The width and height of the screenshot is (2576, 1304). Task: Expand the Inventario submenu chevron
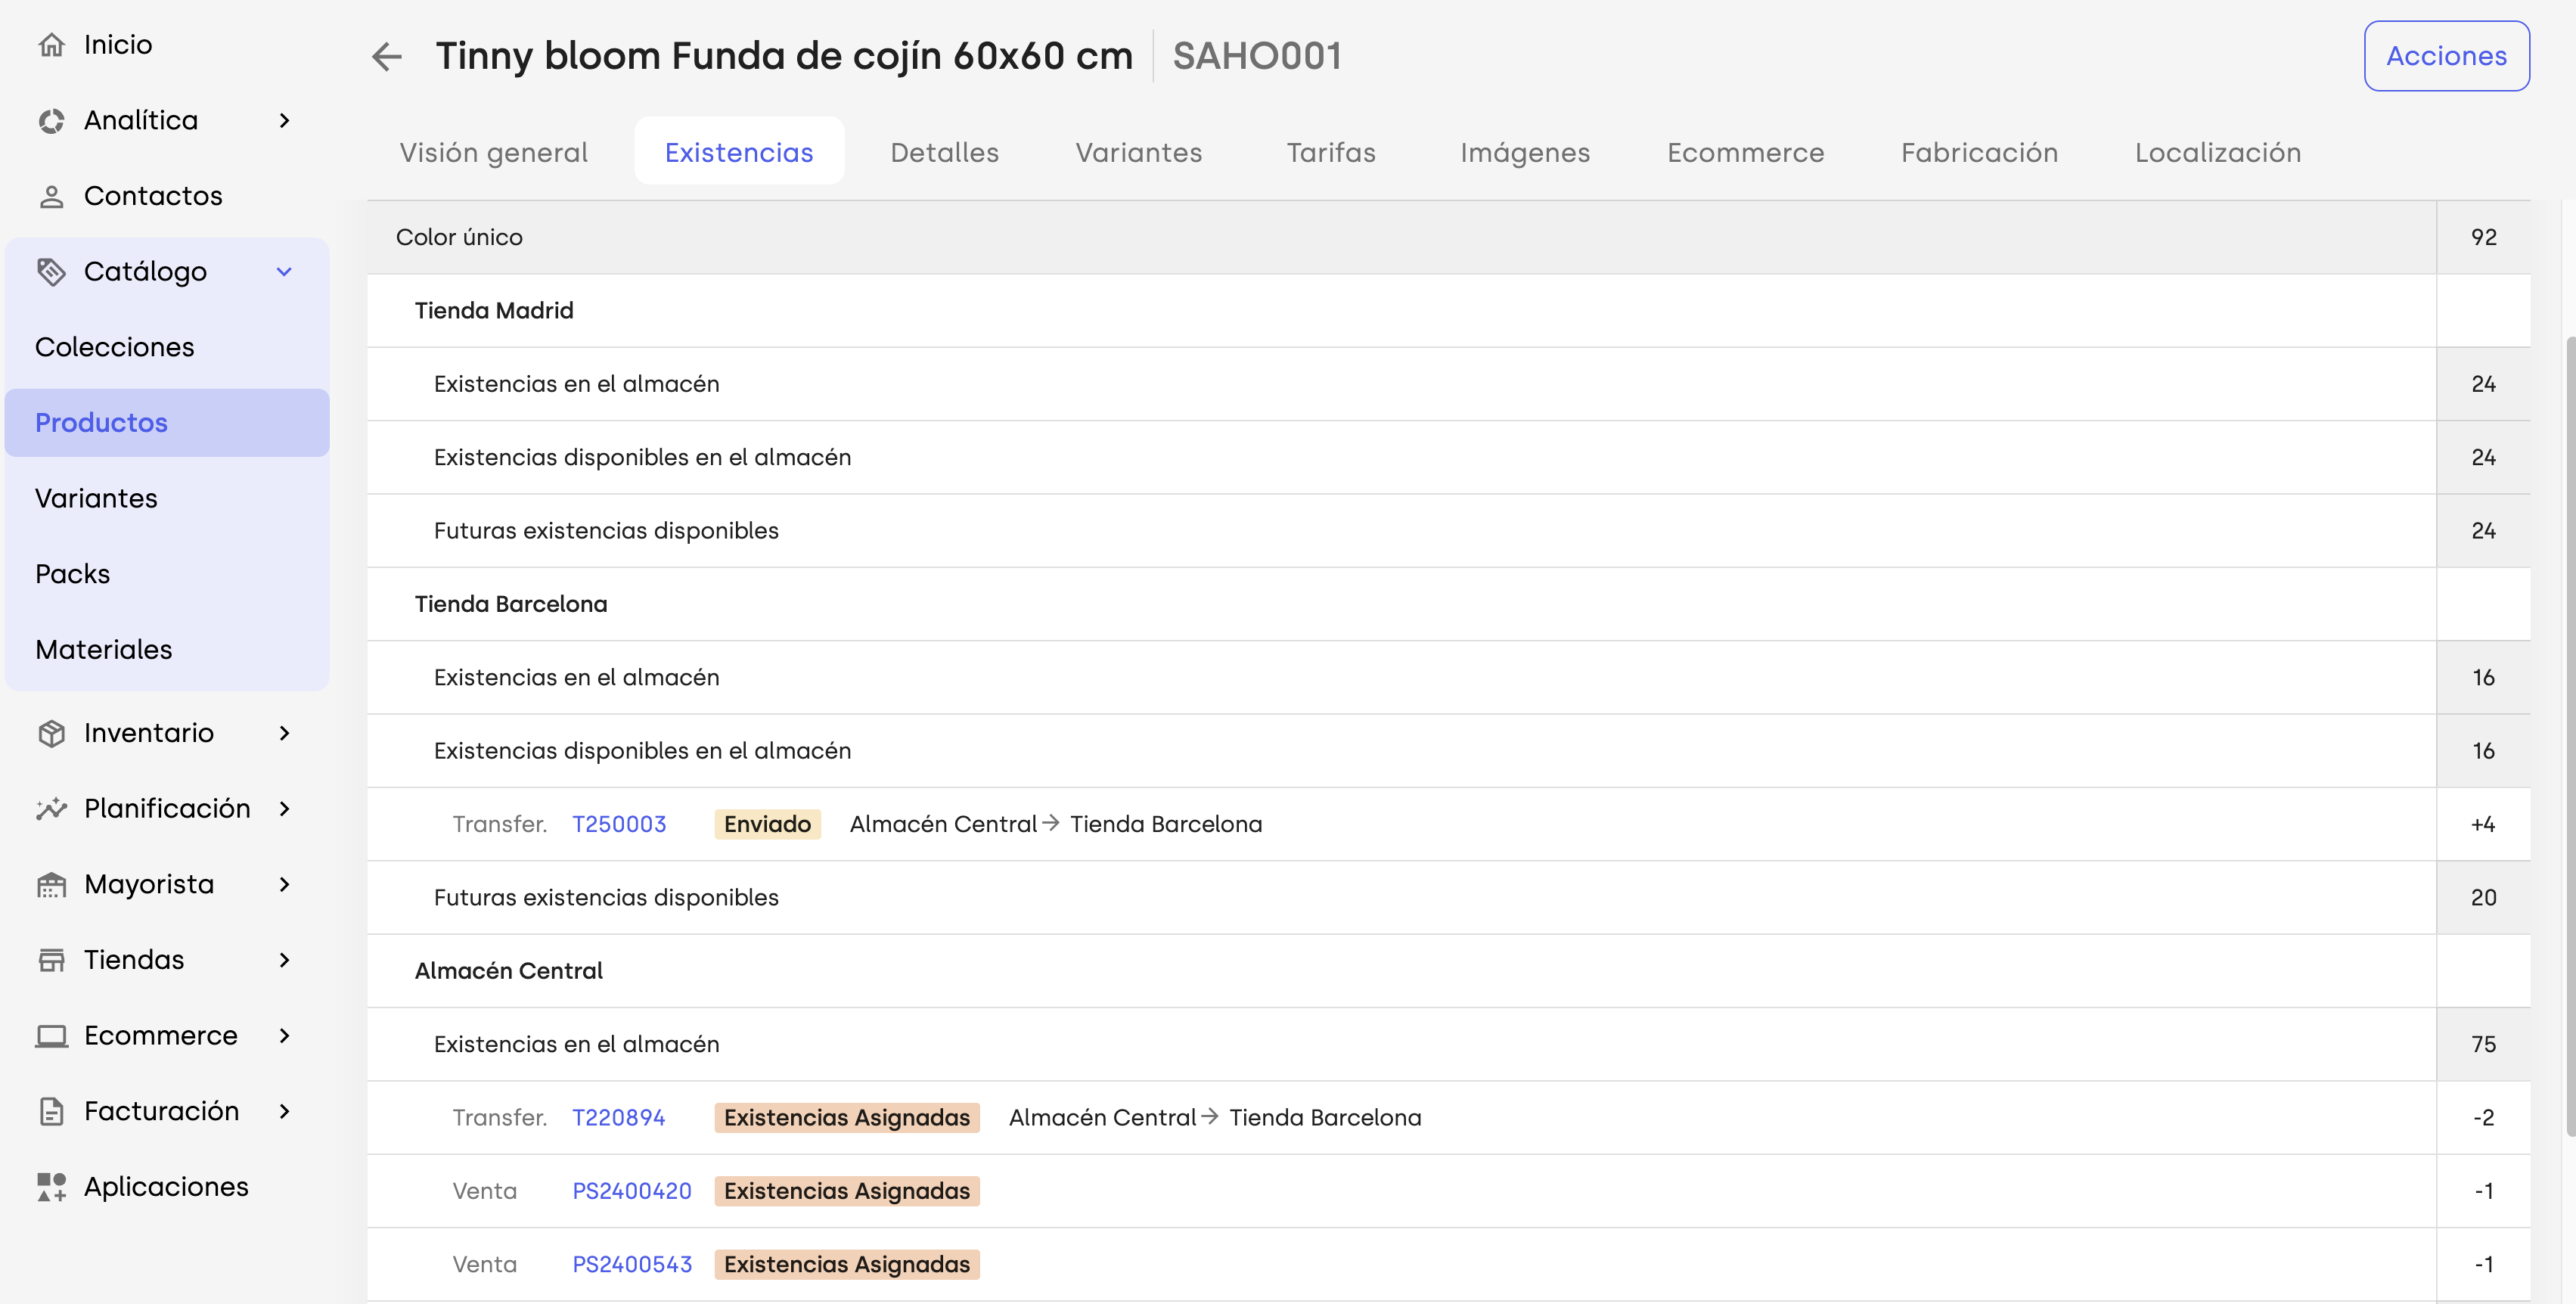[x=285, y=733]
